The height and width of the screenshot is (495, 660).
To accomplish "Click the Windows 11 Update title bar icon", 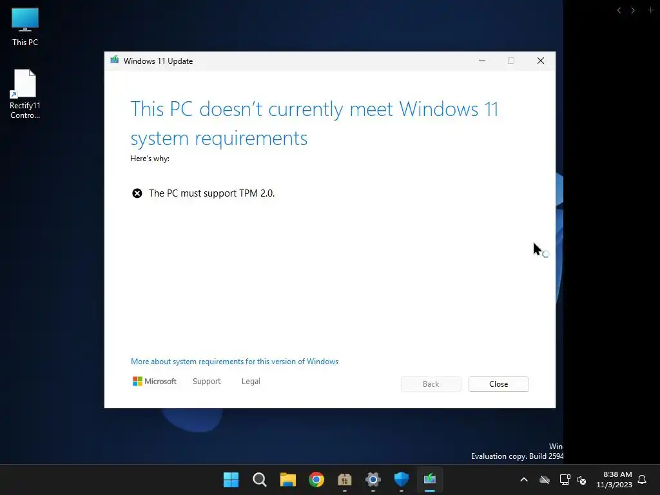I will (x=115, y=60).
